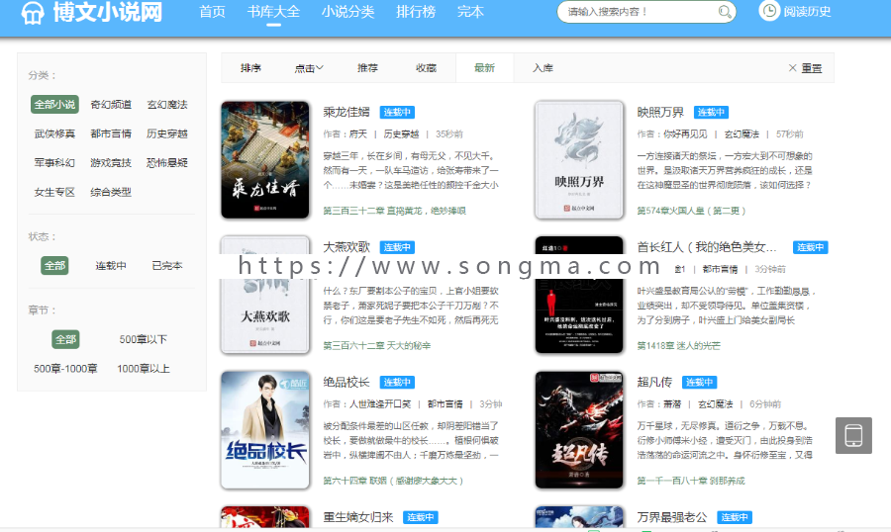
Task: Open 映照万界 title link
Action: click(660, 113)
